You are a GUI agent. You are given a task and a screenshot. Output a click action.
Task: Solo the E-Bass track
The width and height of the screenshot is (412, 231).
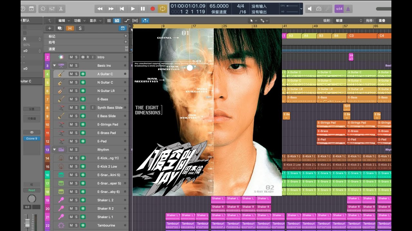[76, 99]
